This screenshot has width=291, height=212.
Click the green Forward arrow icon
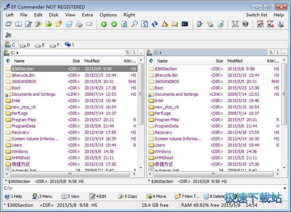pyautogui.click(x=114, y=24)
